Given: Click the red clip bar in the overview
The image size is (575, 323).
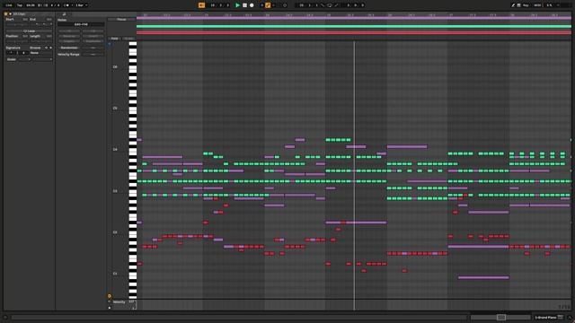Looking at the screenshot, I should click(353, 32).
